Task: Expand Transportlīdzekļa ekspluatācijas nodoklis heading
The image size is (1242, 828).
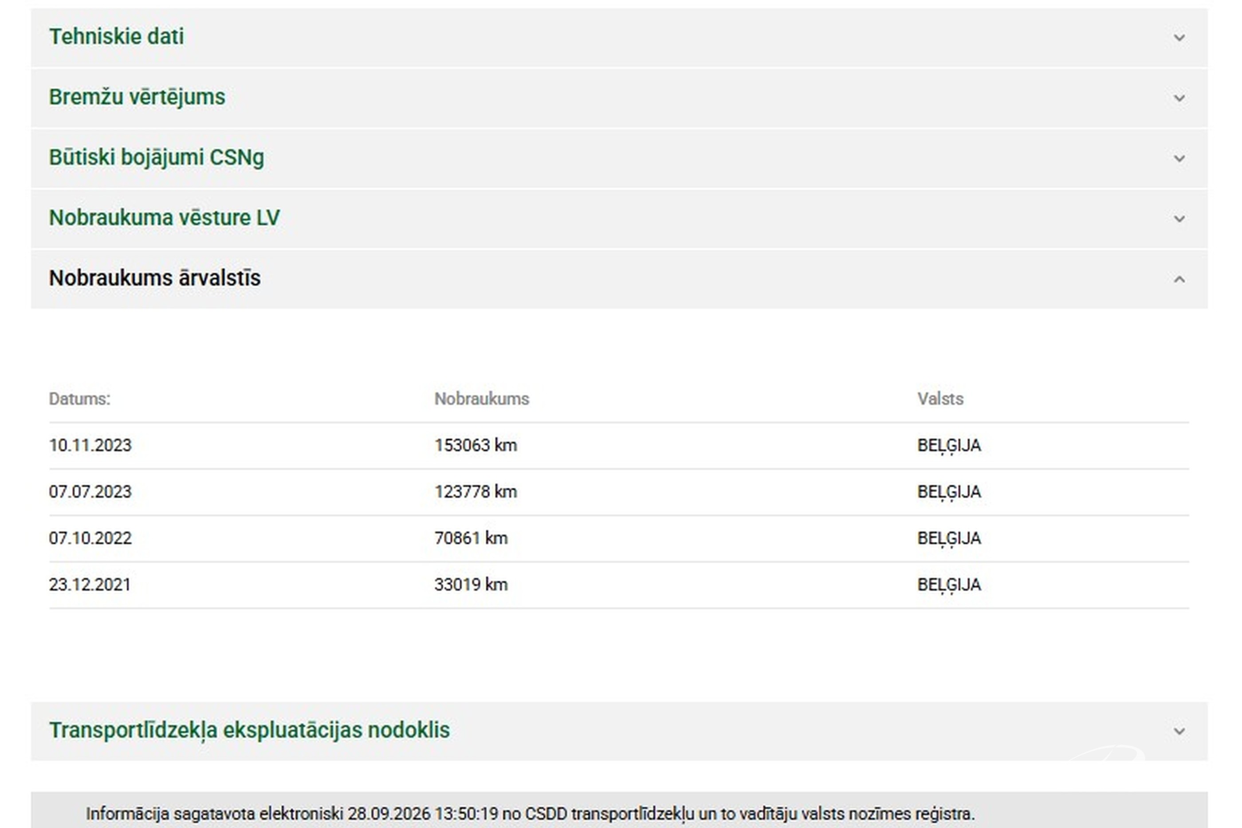Action: coord(249,730)
